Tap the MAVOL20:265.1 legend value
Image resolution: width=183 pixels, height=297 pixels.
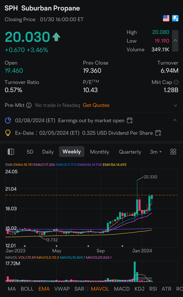tap(99, 257)
